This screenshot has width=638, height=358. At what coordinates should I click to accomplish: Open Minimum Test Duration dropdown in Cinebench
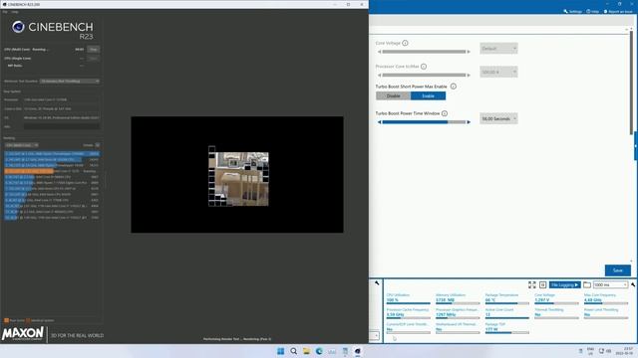[x=70, y=82]
